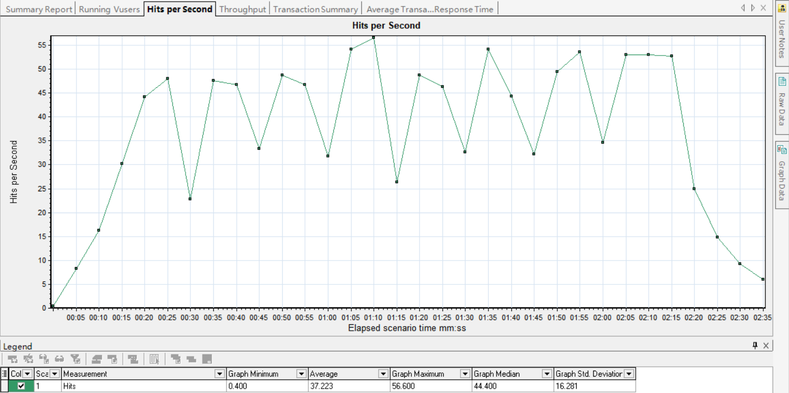This screenshot has height=393, width=789.
Task: Pin the Legend panel with the pushpin
Action: (755, 346)
